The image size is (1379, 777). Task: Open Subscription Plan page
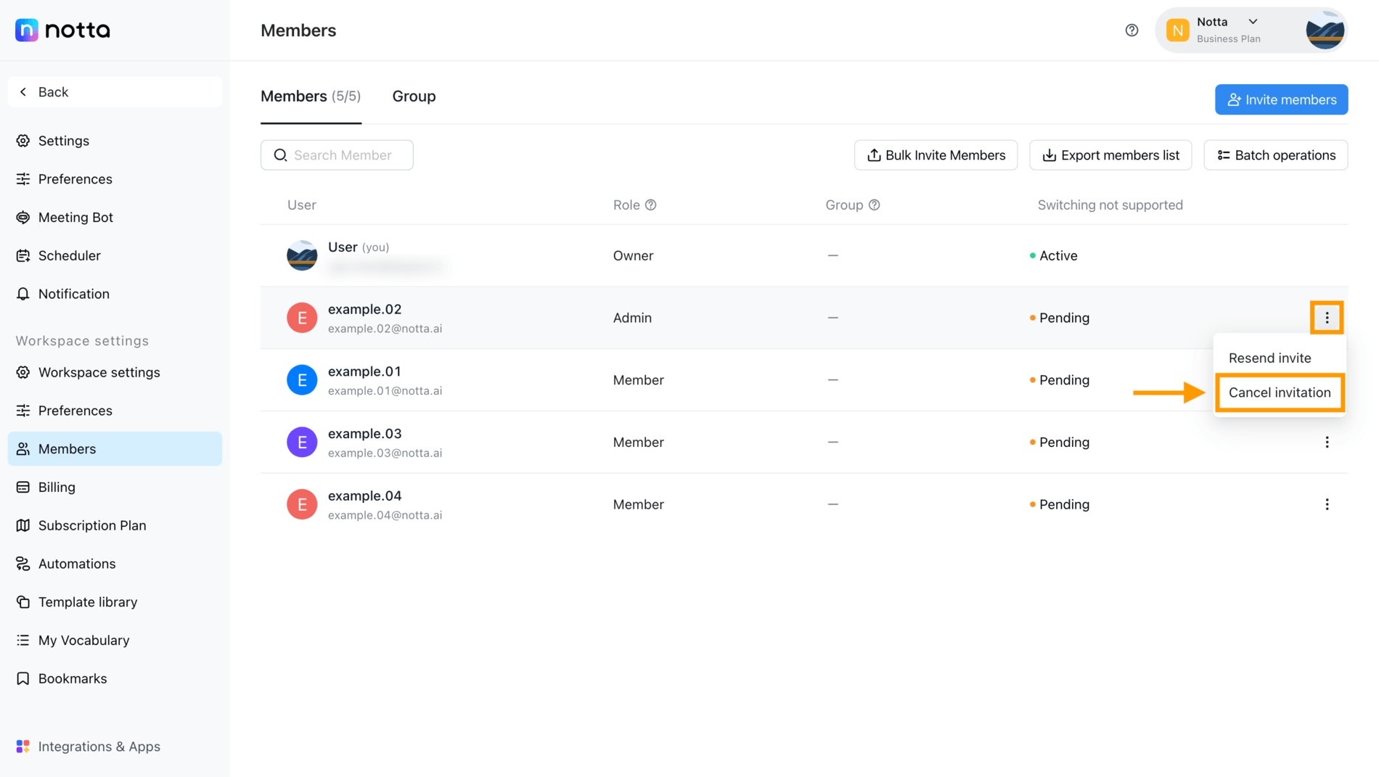coord(115,525)
